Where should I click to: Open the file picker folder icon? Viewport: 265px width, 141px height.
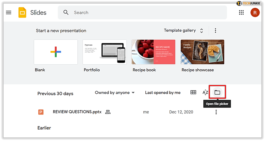(x=217, y=93)
